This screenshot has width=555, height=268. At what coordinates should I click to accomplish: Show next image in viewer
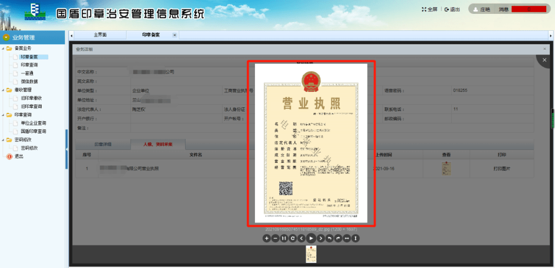321,239
